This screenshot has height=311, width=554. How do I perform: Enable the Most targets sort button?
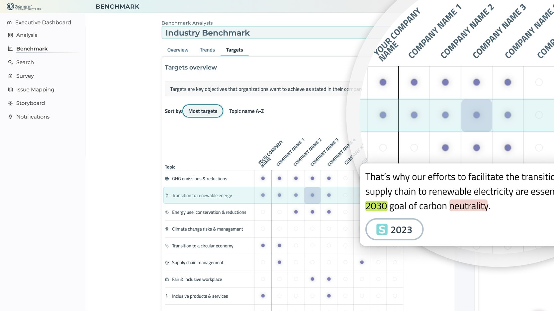point(203,111)
